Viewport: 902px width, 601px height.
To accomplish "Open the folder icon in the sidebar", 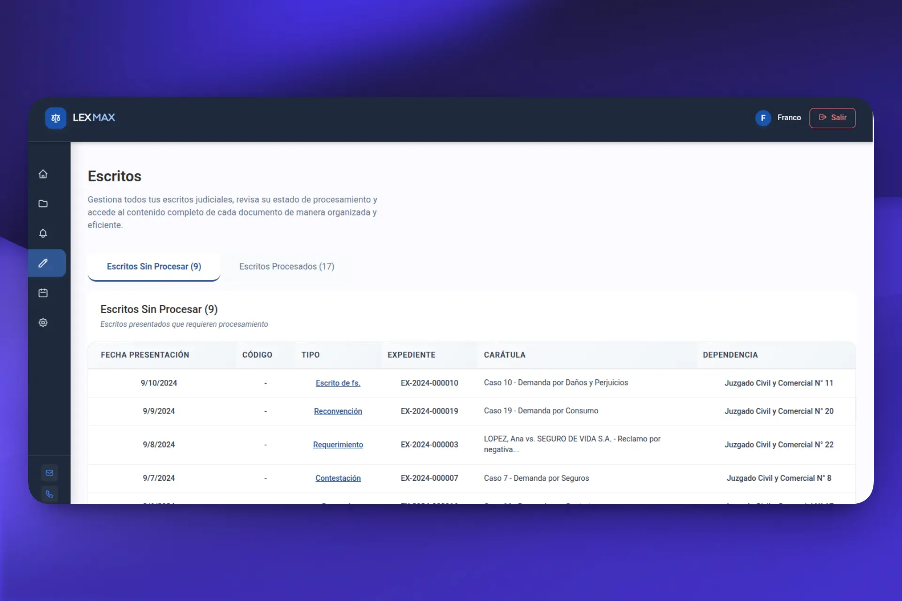I will tap(43, 204).
